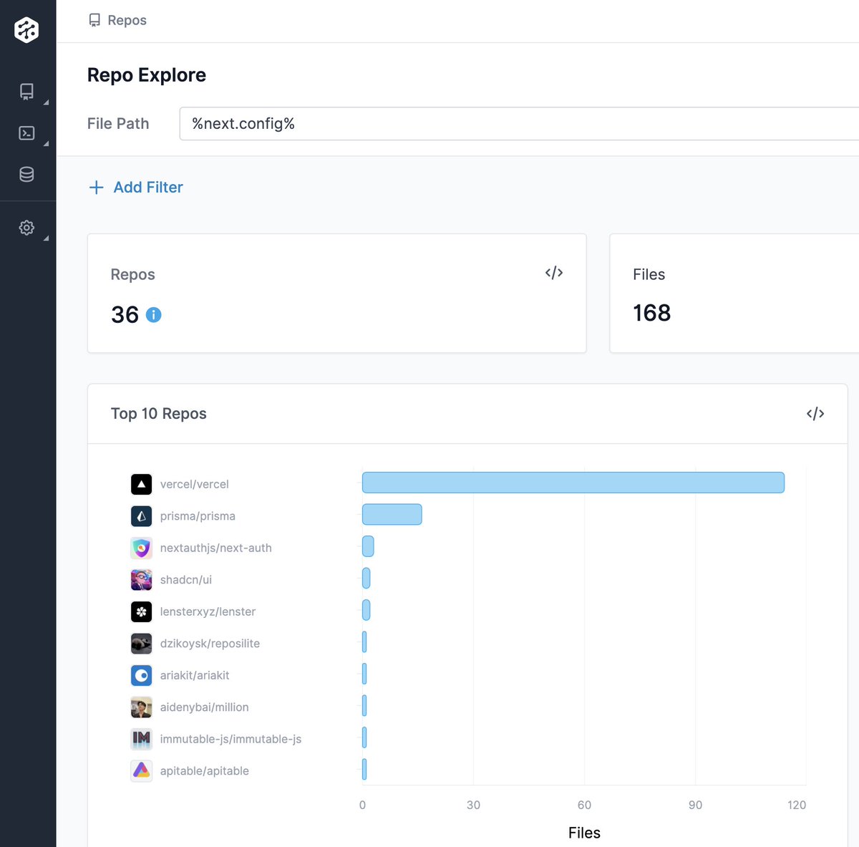Click the ariakit avatar icon
This screenshot has width=859, height=847.
click(x=142, y=675)
